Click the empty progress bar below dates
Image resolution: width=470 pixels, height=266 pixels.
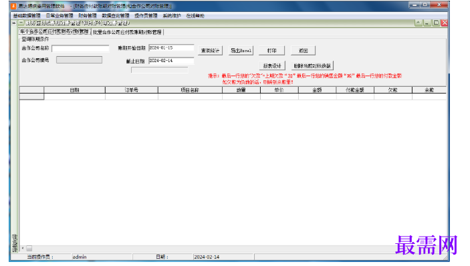[160, 70]
